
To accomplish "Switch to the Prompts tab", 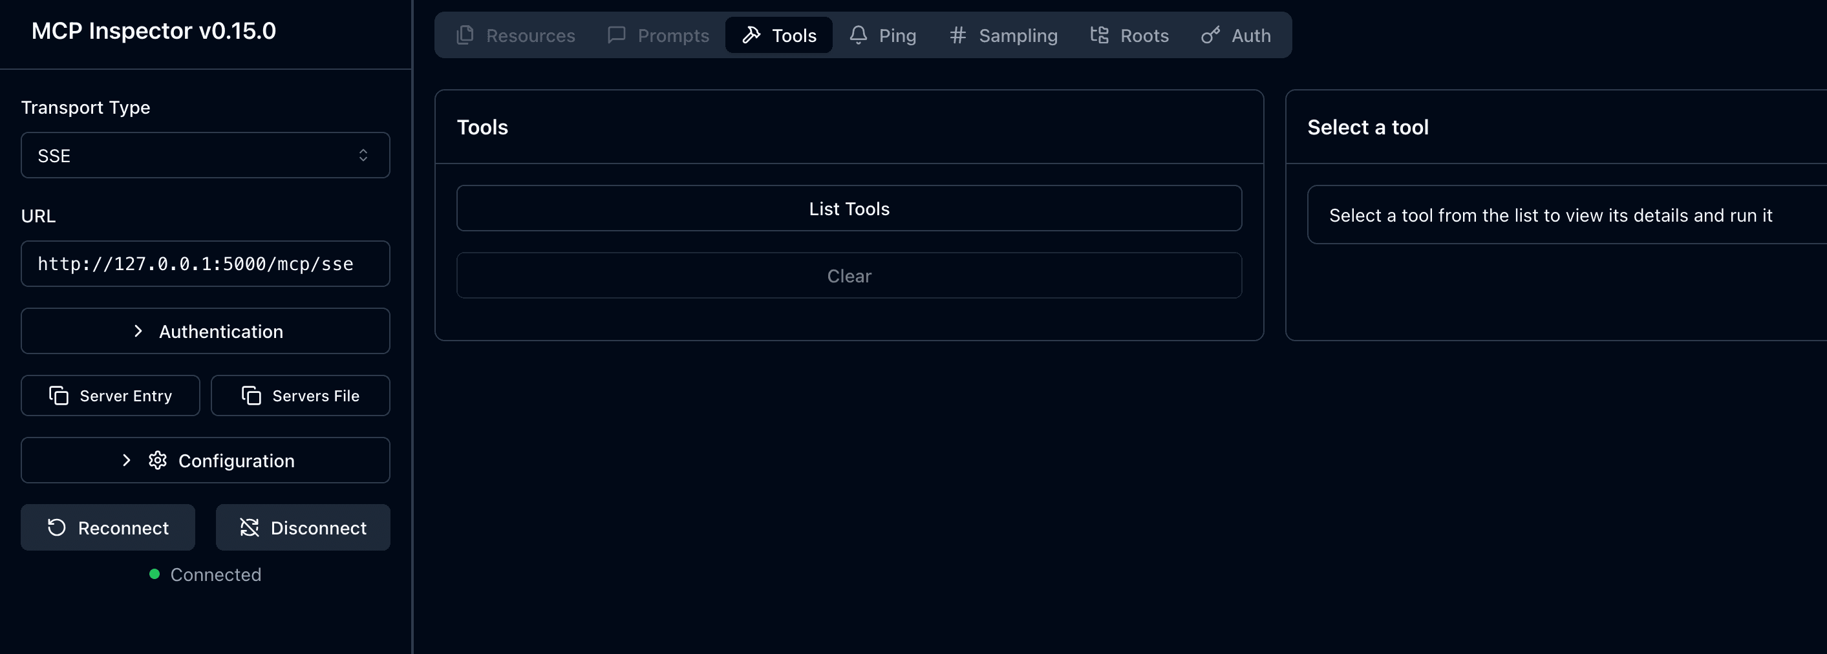I will (659, 35).
